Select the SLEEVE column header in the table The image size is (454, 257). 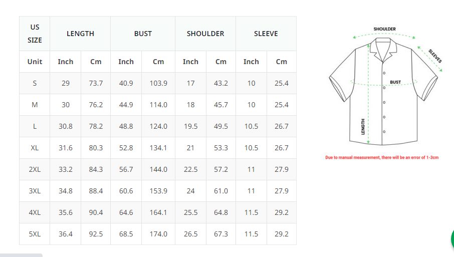[x=266, y=34]
